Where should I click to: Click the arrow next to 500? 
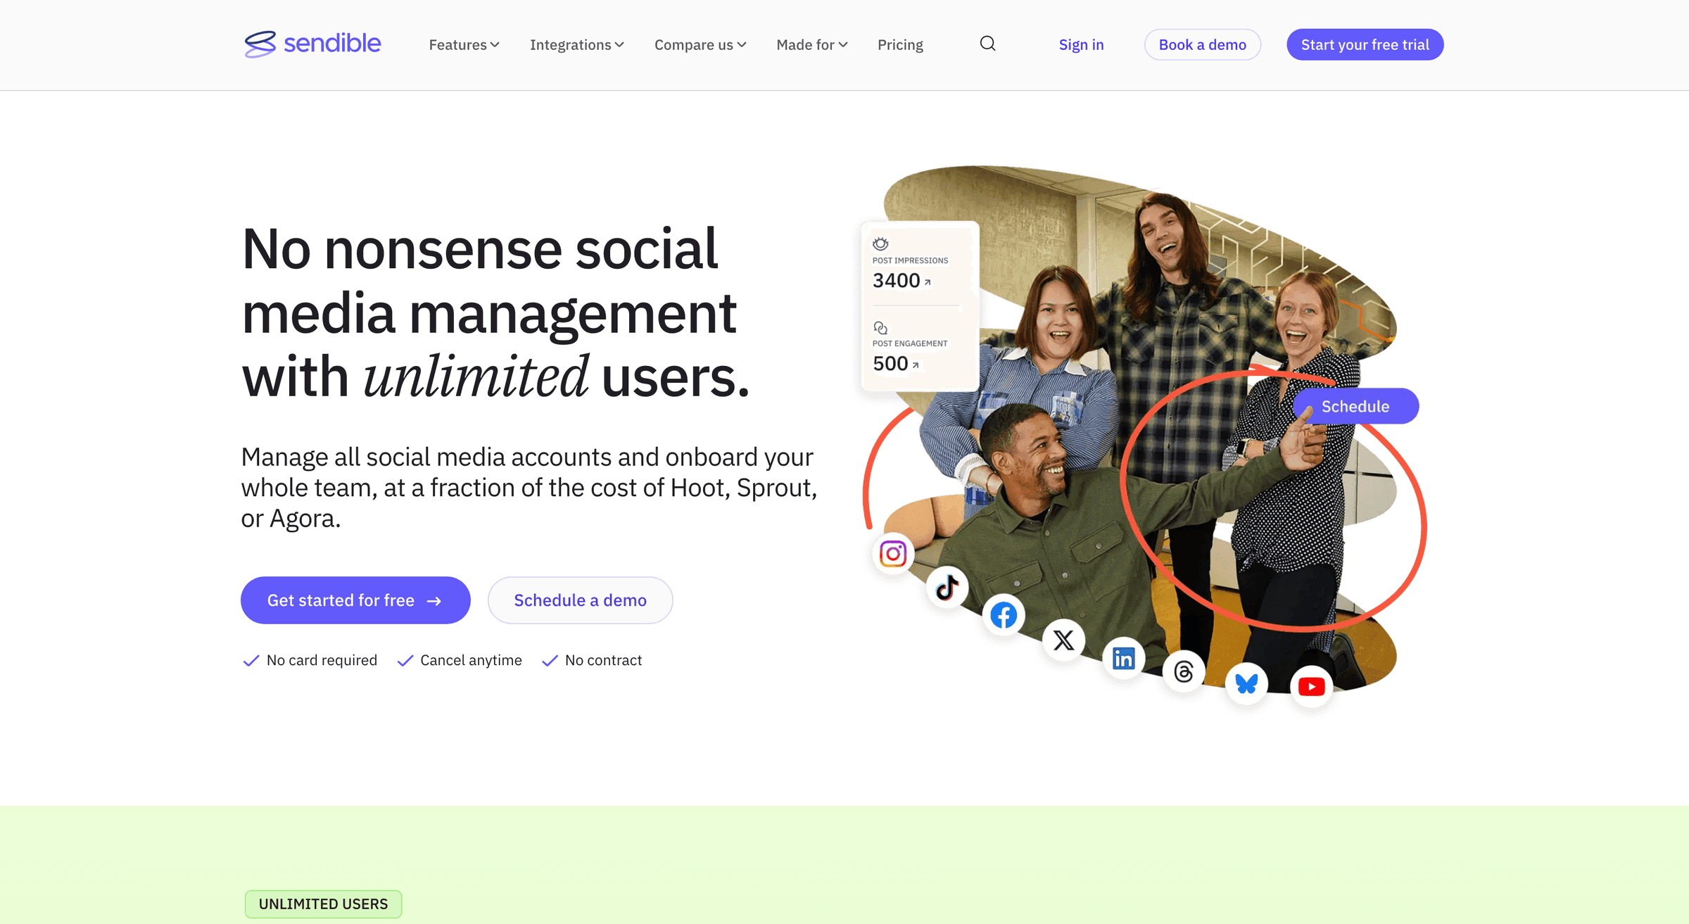click(x=916, y=365)
